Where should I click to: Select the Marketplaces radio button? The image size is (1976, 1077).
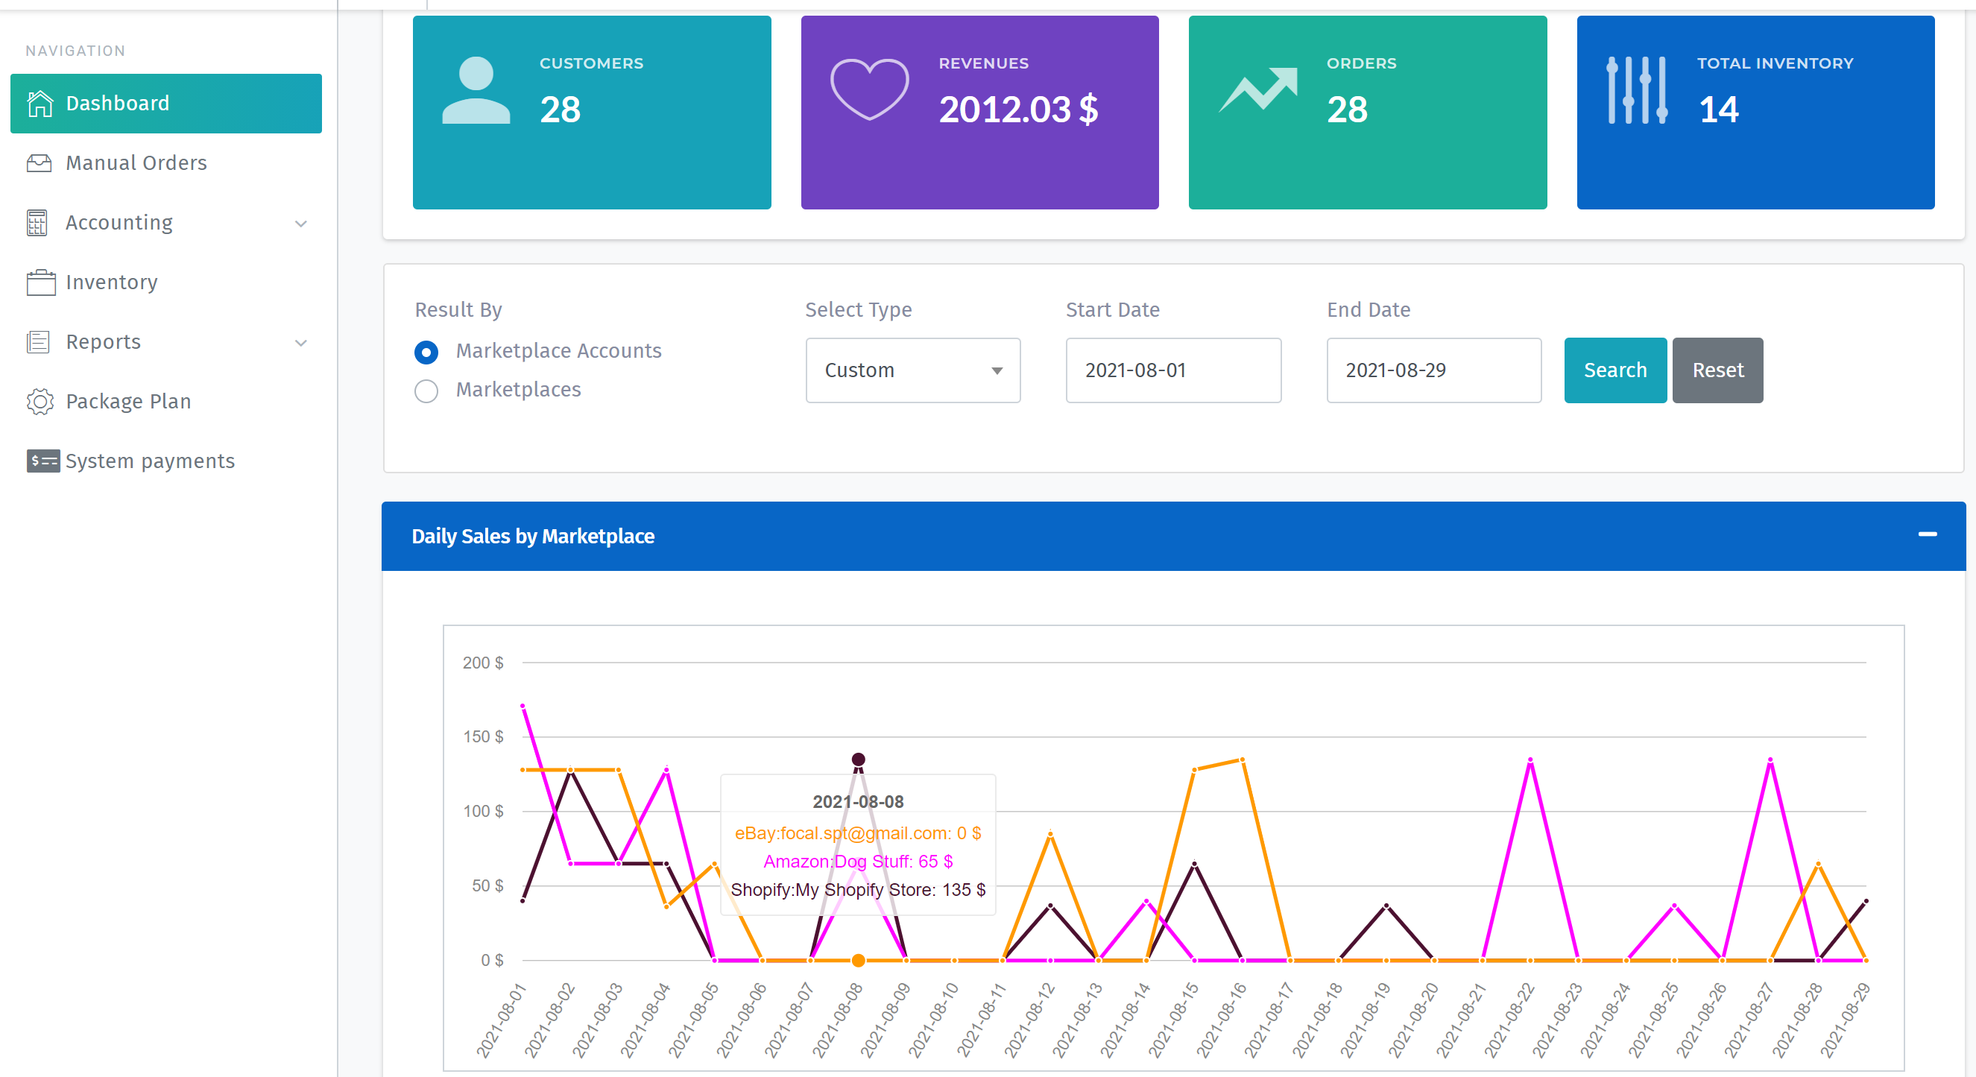[426, 391]
